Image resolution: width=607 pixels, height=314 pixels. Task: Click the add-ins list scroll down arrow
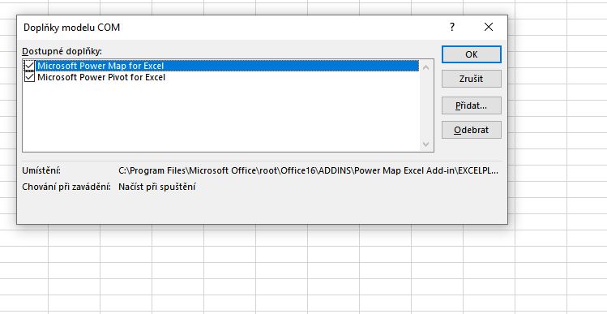point(425,144)
